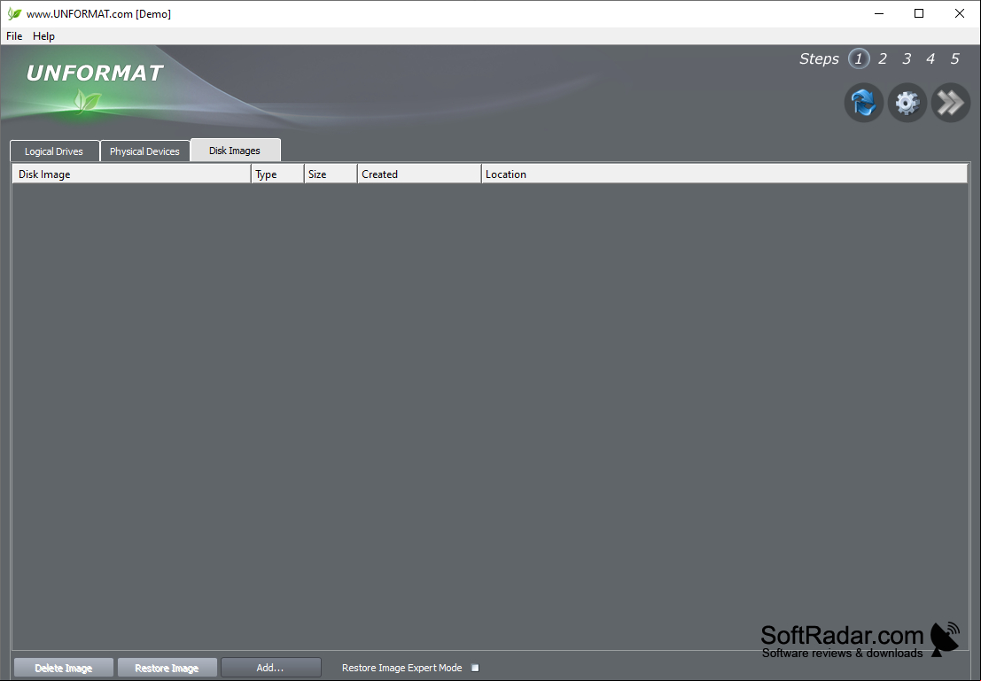Minimize the UNFORMAT window
The width and height of the screenshot is (981, 681).
pyautogui.click(x=879, y=13)
